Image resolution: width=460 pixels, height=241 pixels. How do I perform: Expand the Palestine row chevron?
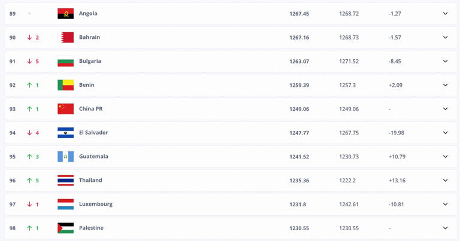click(x=445, y=228)
